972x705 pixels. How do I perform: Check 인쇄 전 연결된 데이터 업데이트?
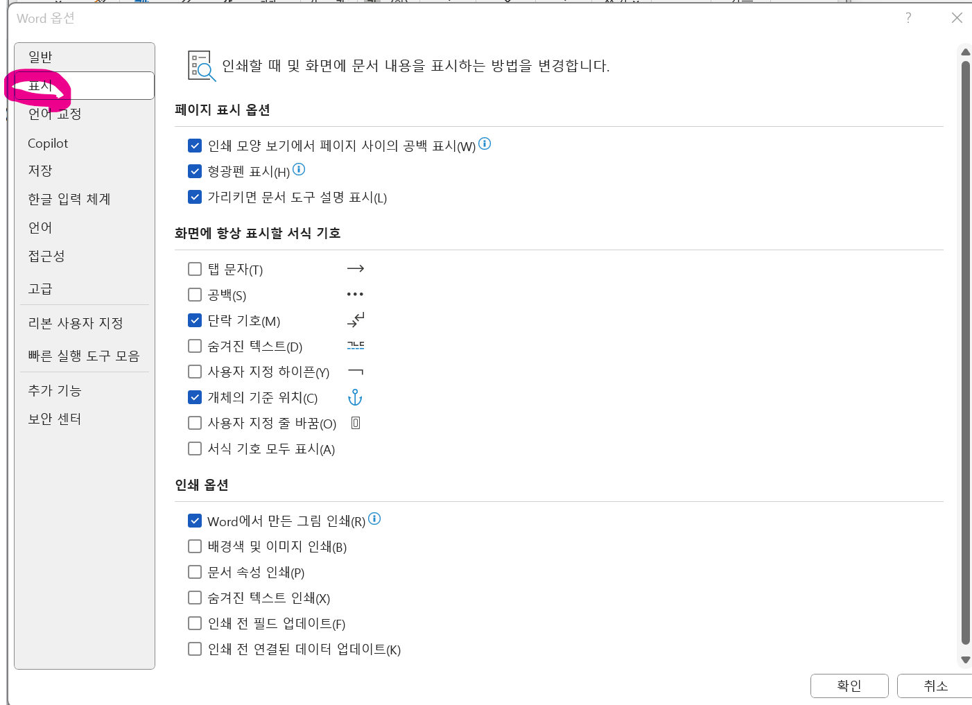[195, 649]
